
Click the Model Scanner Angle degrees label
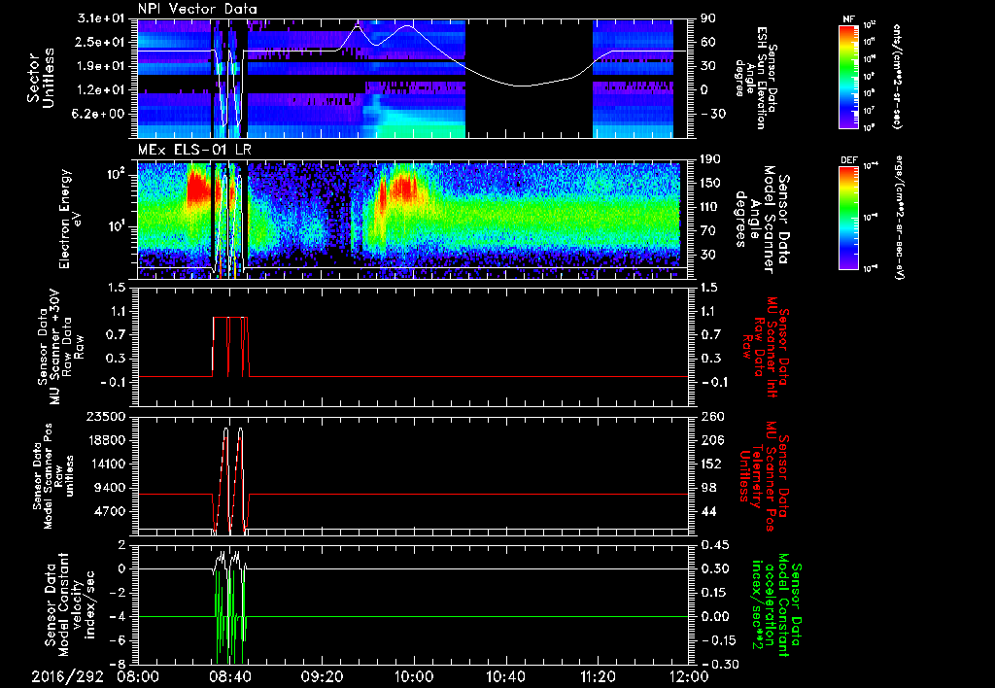coord(762,219)
